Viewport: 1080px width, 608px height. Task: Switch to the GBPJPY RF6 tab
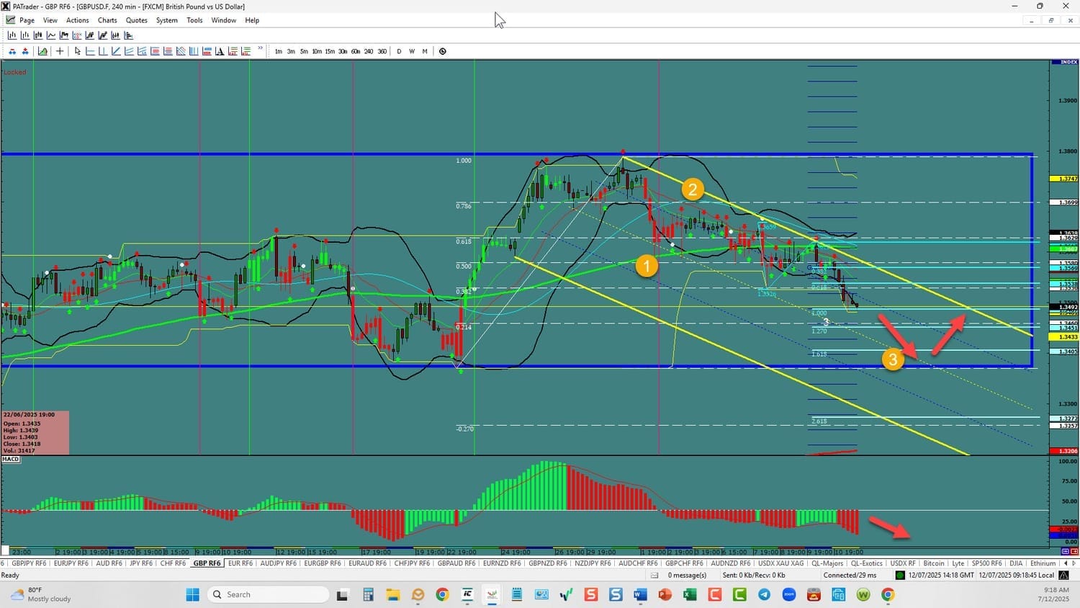coord(29,563)
